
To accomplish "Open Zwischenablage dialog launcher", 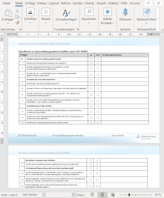I will coord(20,29).
